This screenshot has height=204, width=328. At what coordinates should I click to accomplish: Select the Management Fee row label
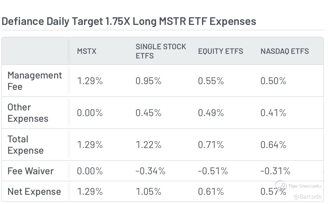34,81
